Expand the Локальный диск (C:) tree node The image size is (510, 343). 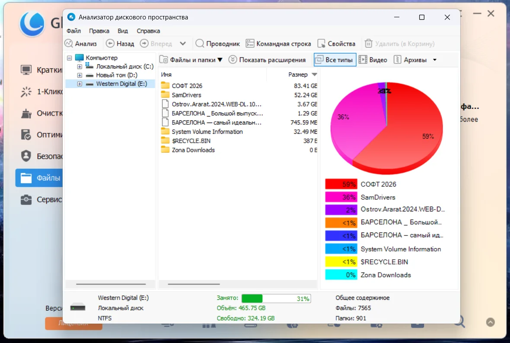pyautogui.click(x=80, y=67)
